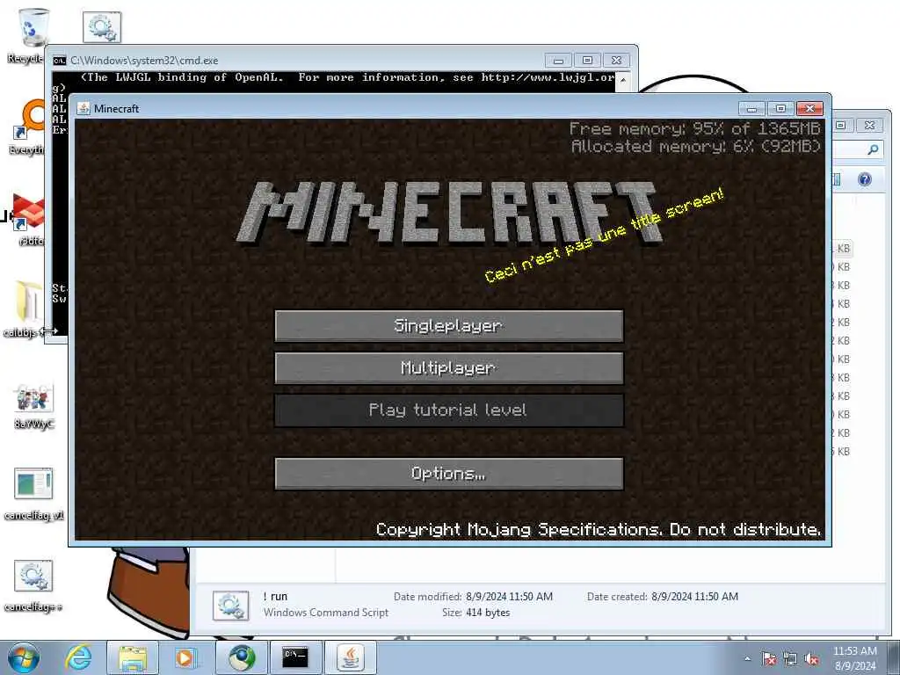Select the Everything shortcut on desktop

[27, 127]
